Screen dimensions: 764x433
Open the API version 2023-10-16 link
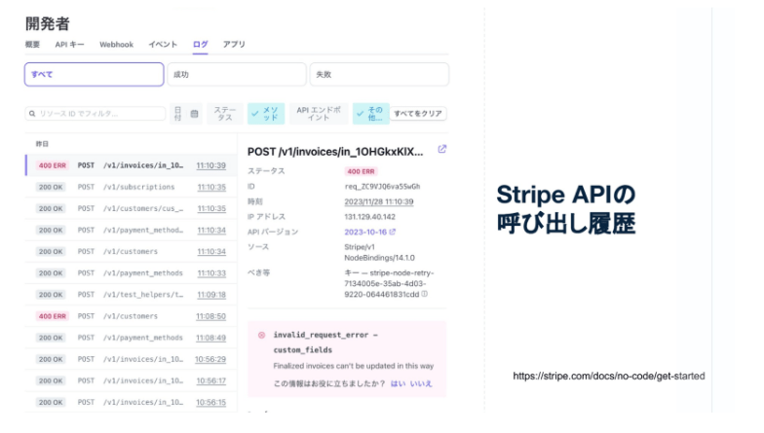(x=365, y=232)
